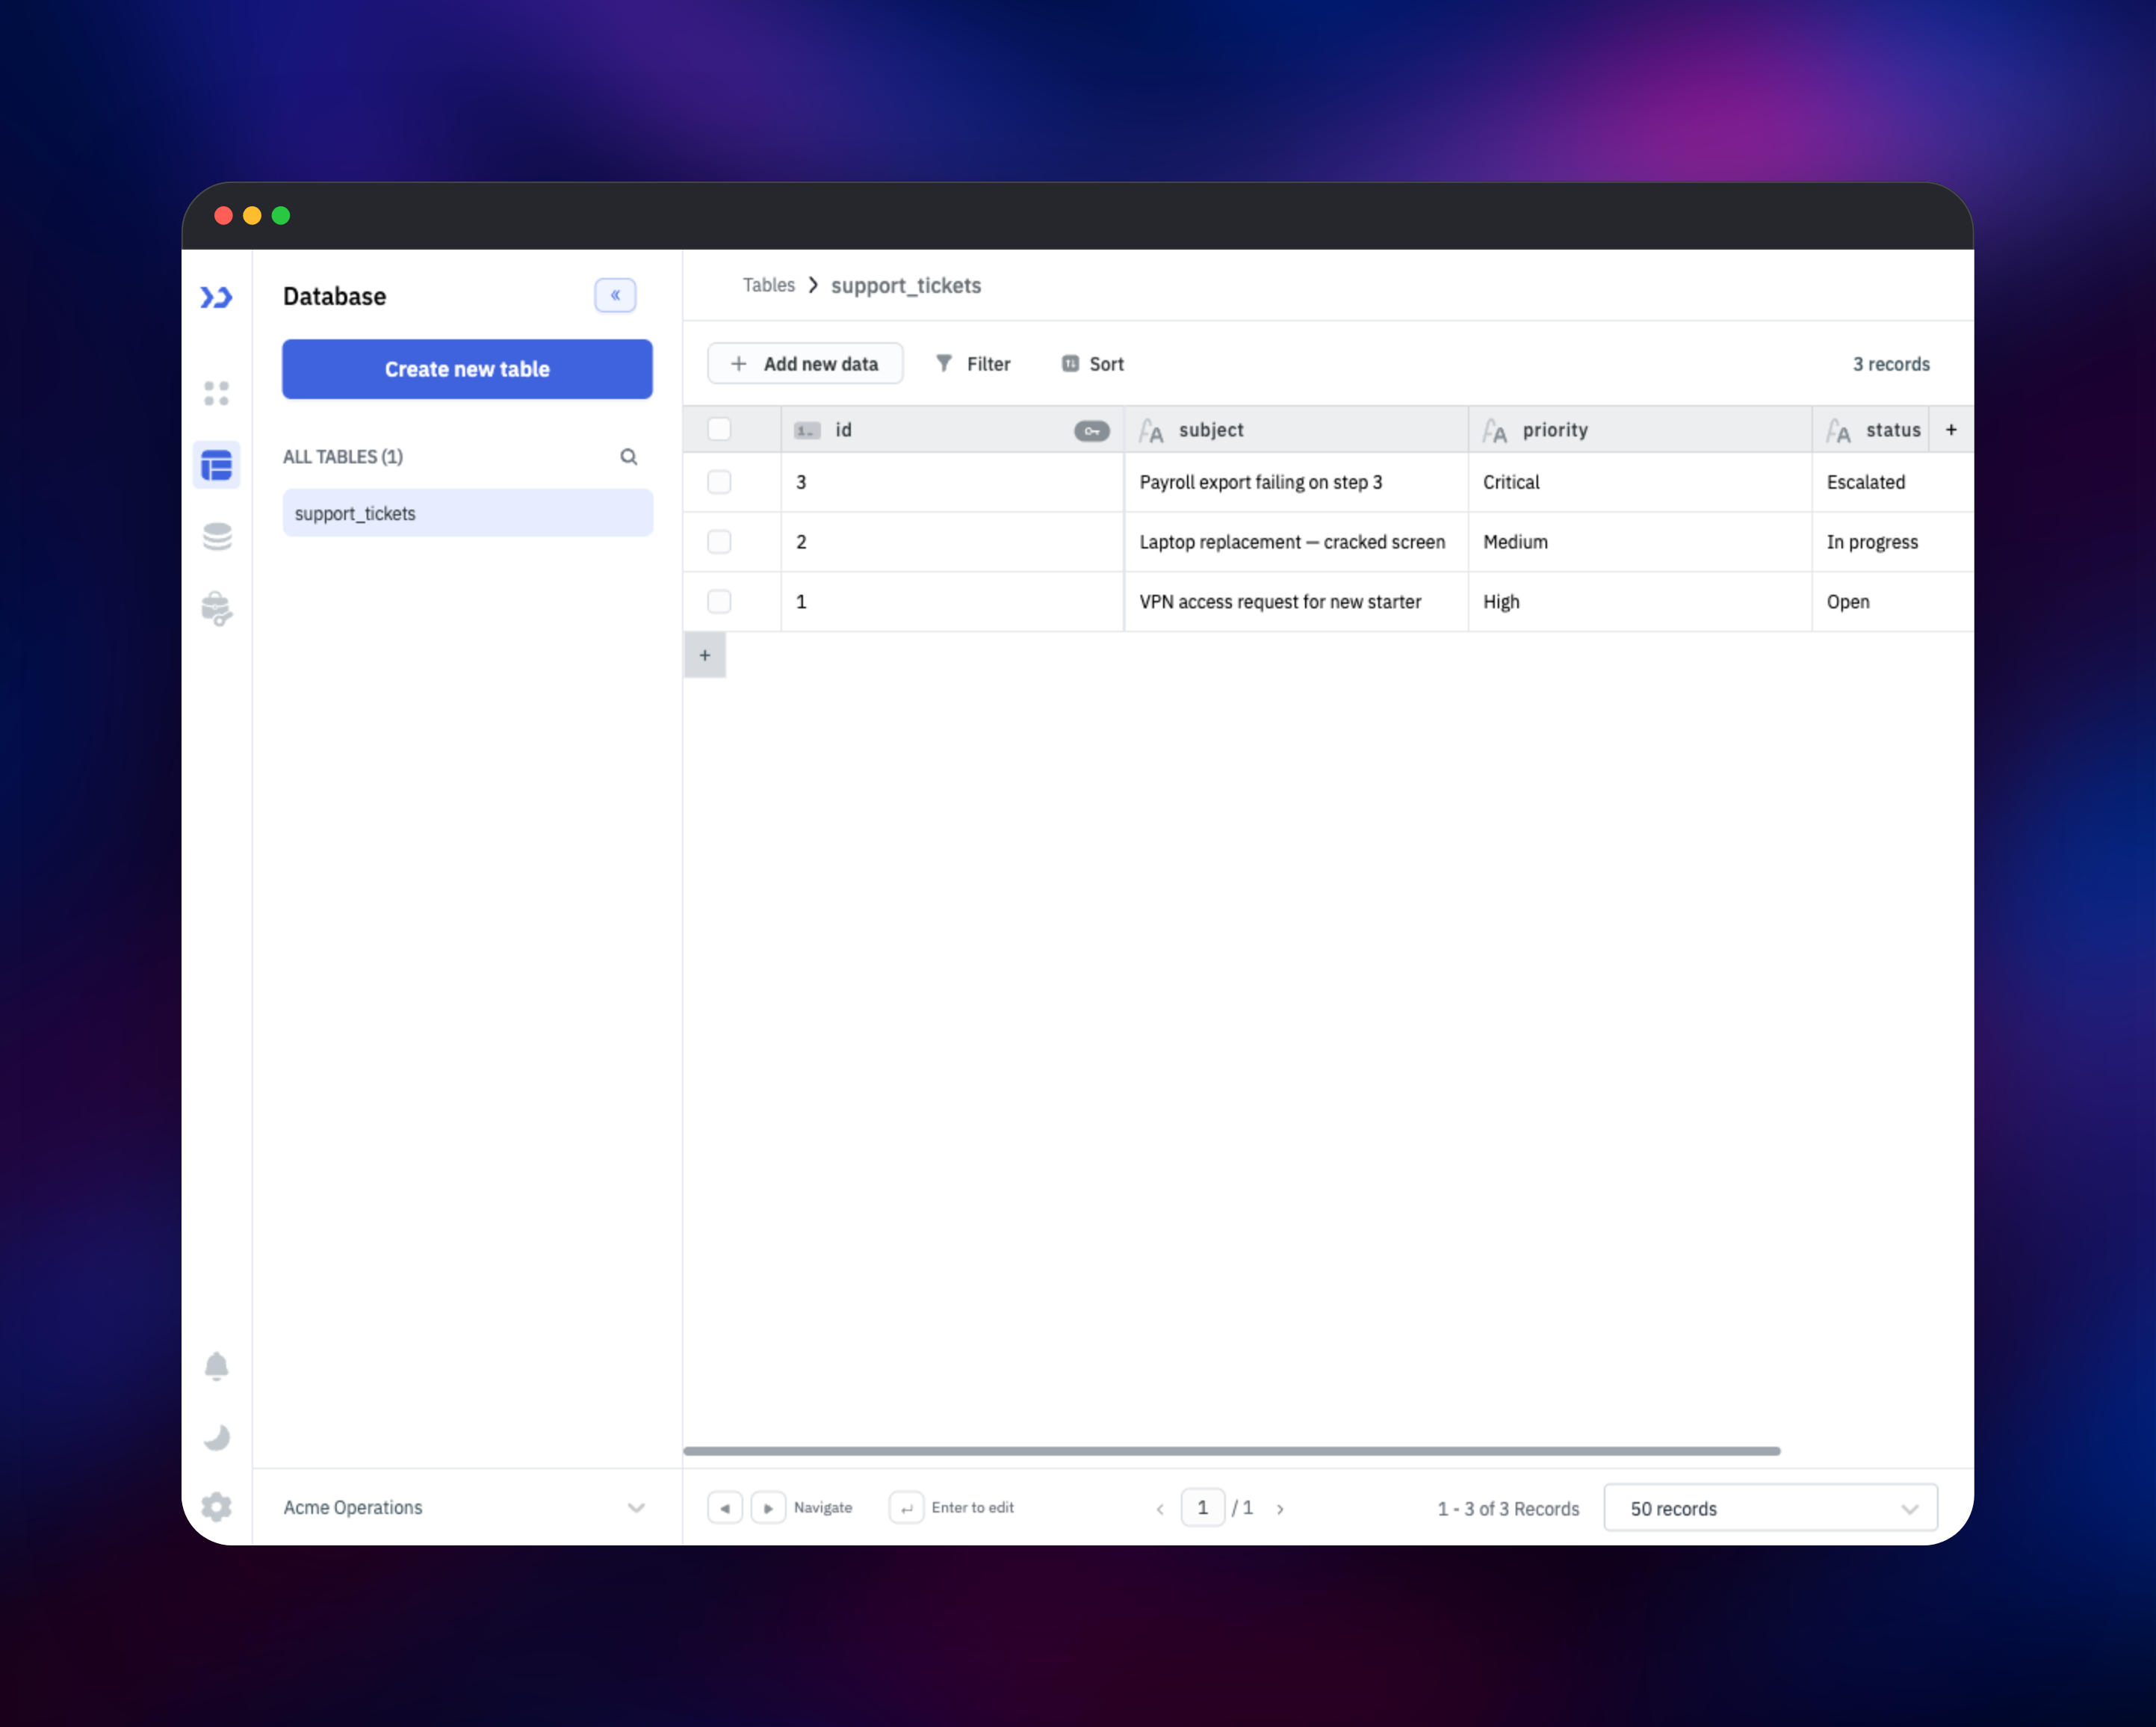2156x1727 pixels.
Task: Click cell 'Payroll export failing on step 3'
Action: coord(1296,482)
